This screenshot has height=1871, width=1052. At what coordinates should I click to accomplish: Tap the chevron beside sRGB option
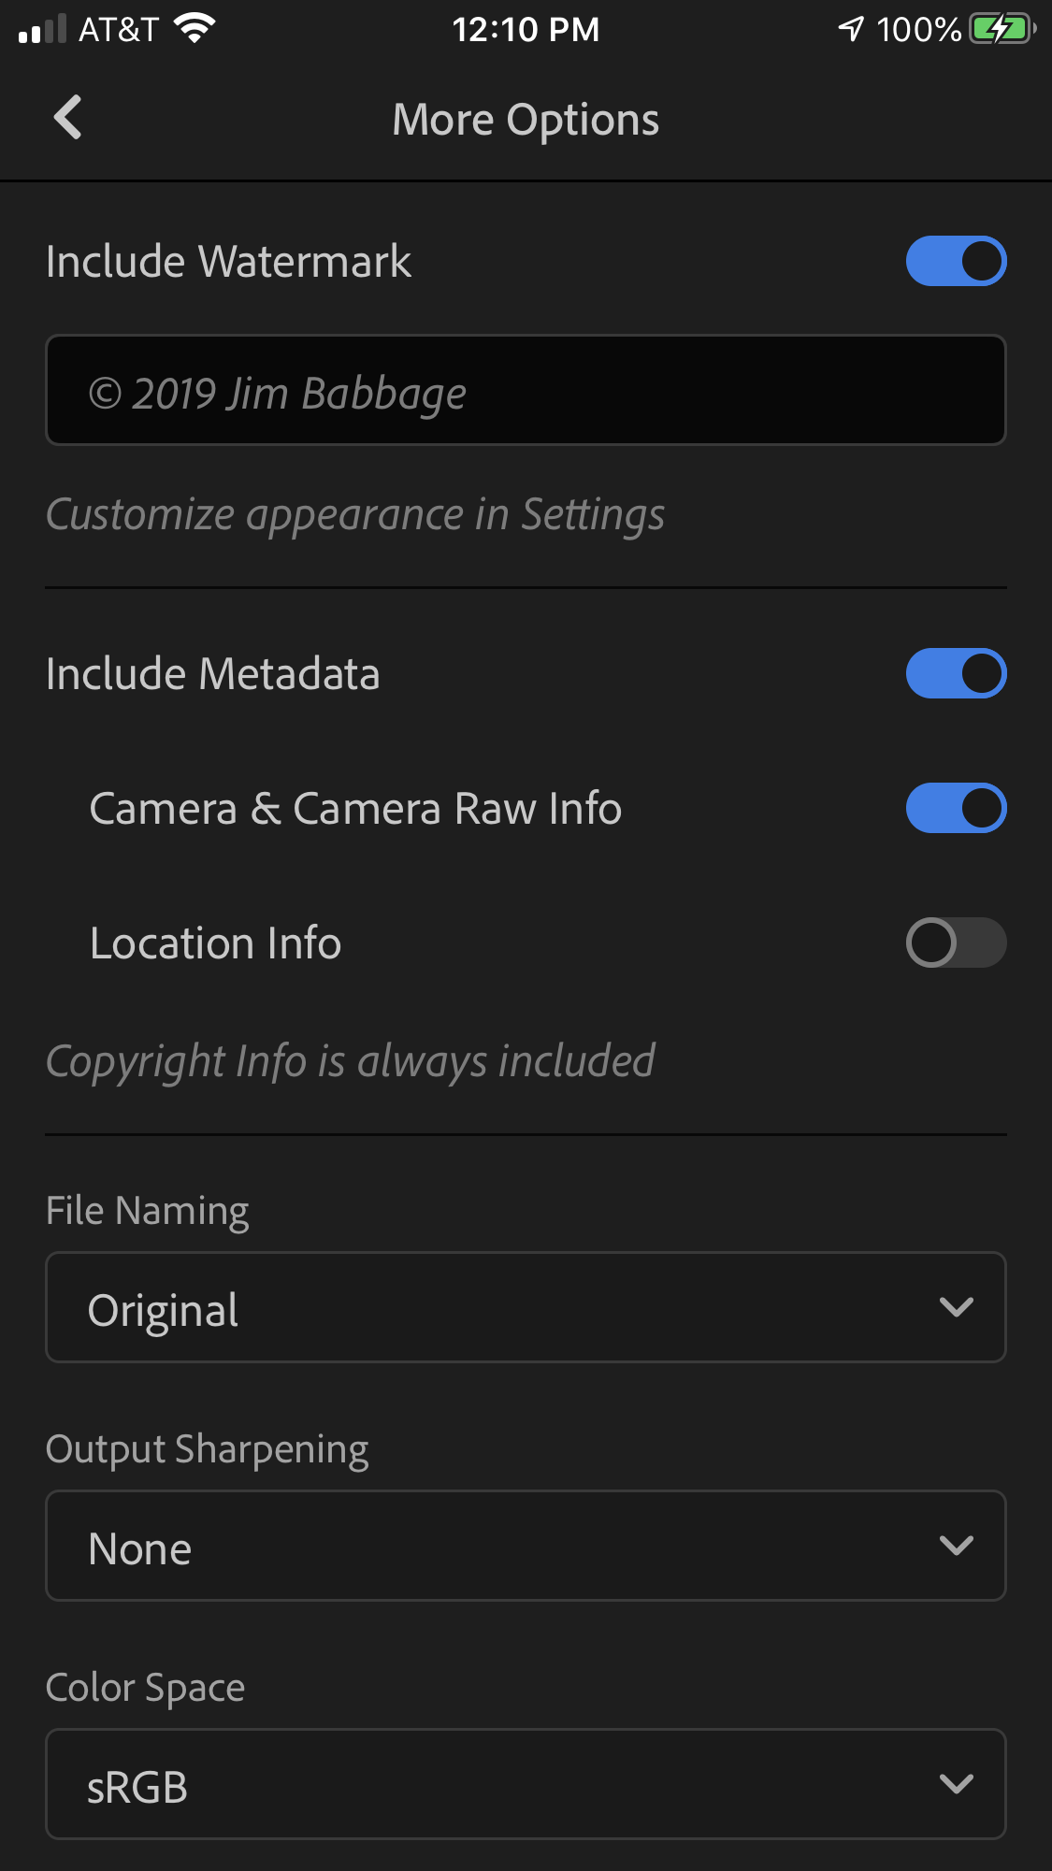coord(957,1784)
